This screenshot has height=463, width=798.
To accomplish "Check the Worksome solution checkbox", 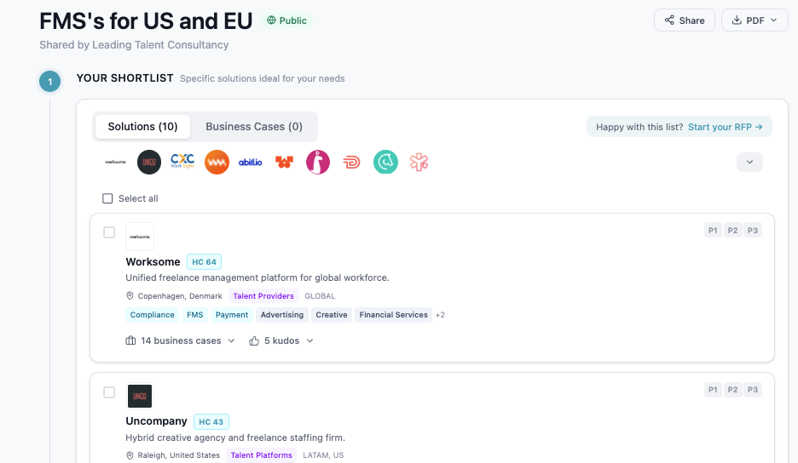I will pos(109,232).
